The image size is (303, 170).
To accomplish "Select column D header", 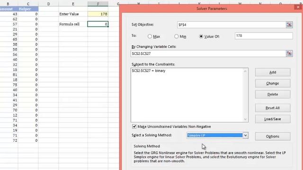I will tap(48, 4).
